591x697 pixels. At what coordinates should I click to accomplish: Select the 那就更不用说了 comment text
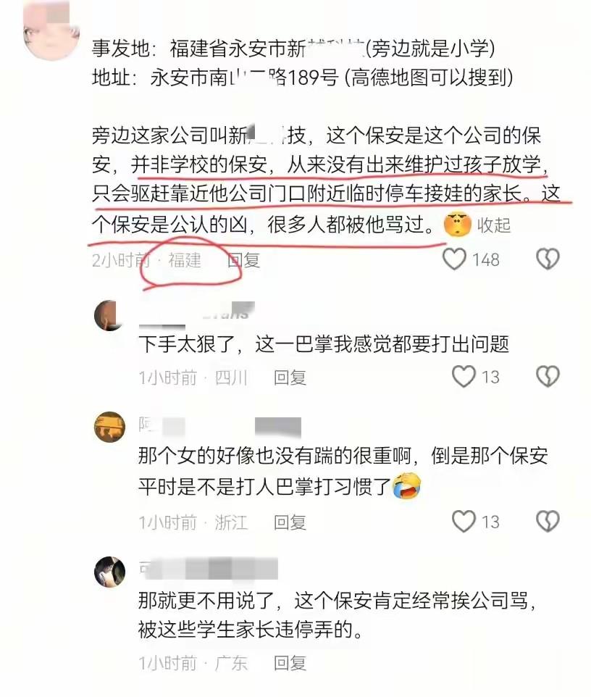(338, 614)
